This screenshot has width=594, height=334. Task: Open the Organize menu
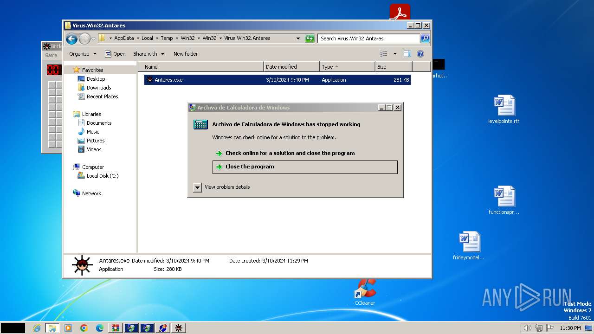(x=83, y=54)
